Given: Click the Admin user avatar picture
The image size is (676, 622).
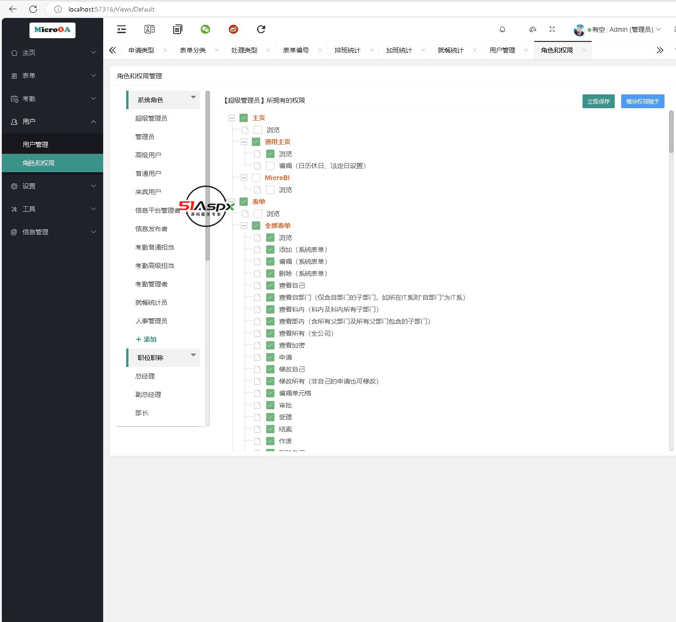Looking at the screenshot, I should 579,30.
